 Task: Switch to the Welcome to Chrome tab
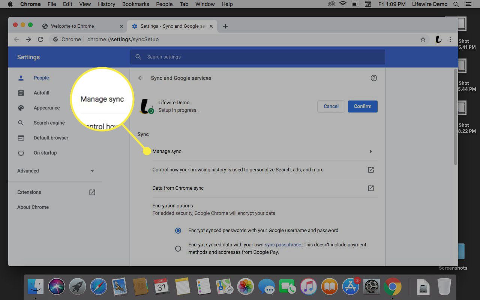(82, 26)
